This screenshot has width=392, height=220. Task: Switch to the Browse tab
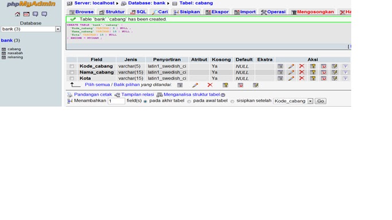click(x=81, y=12)
